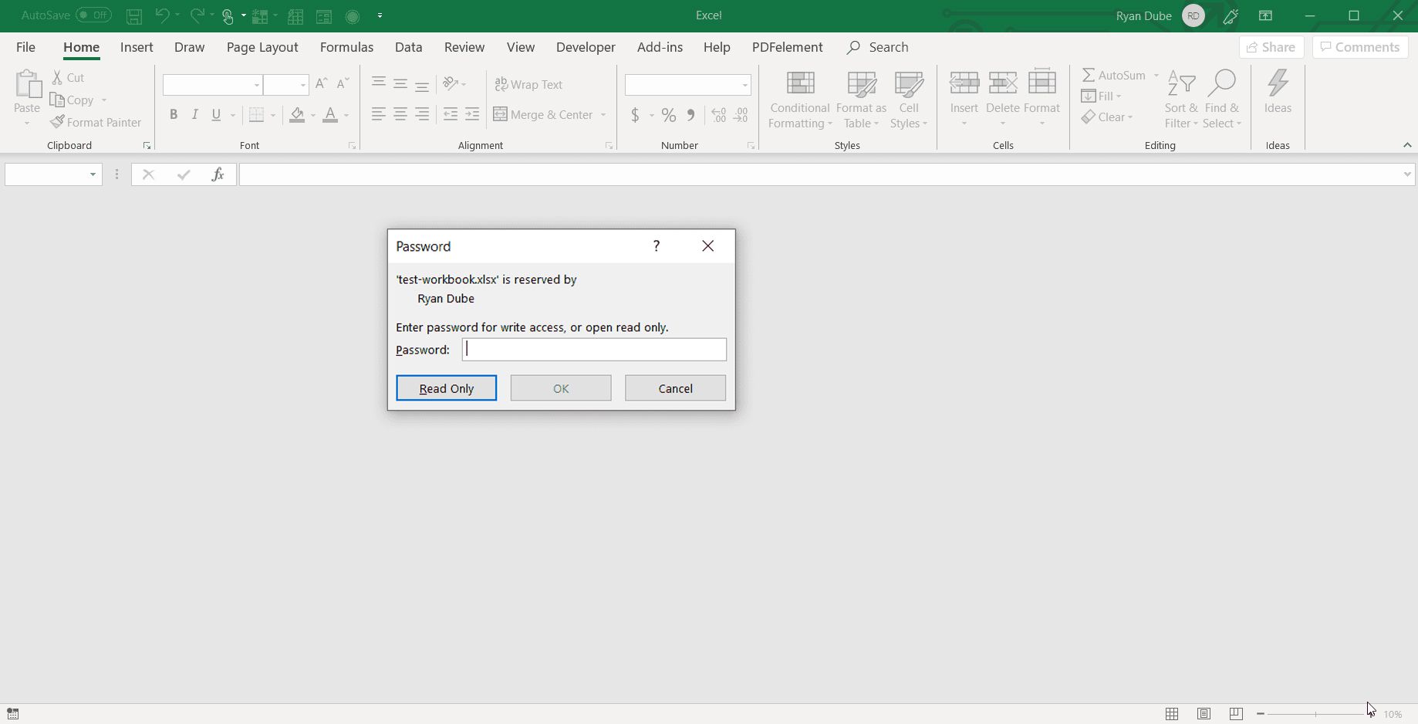The image size is (1418, 724).
Task: Click Align Left icon
Action: [378, 114]
